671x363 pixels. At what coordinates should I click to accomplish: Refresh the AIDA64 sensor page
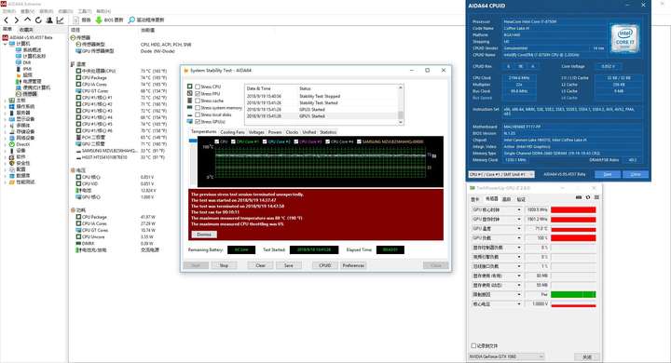coord(38,20)
